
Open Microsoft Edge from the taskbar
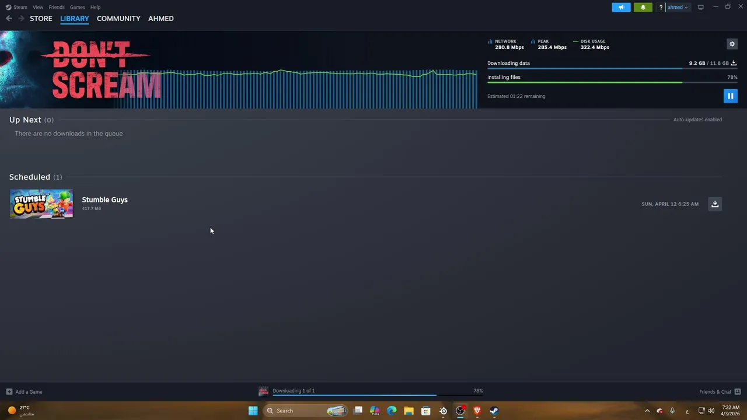click(x=392, y=411)
